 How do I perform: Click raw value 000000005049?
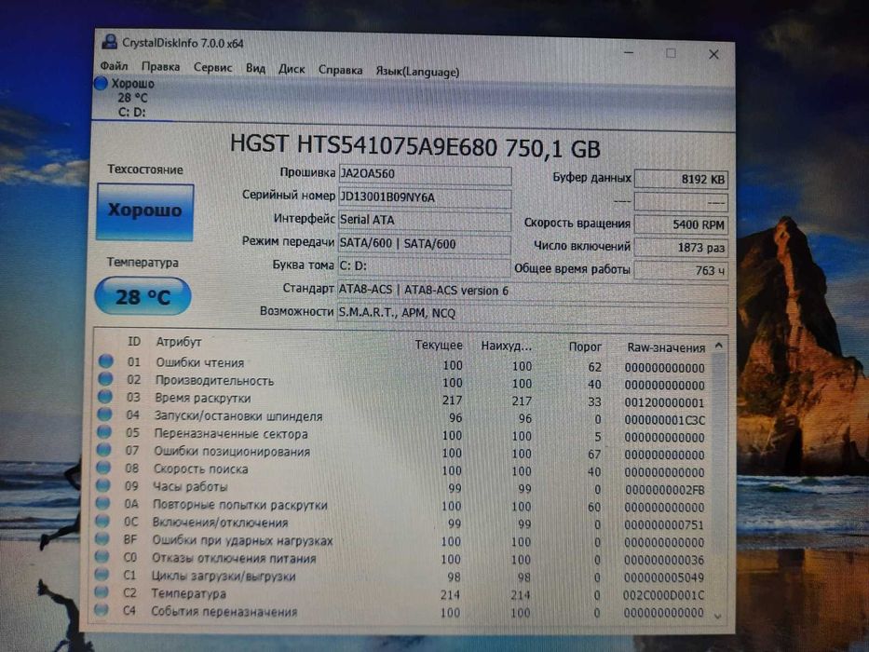coord(664,577)
